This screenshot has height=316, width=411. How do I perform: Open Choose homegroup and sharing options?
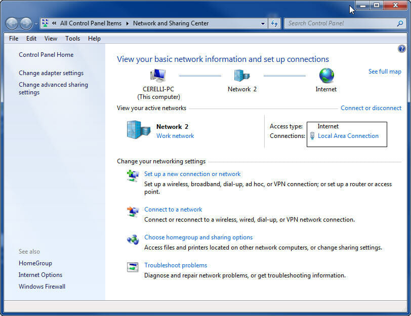tap(198, 237)
